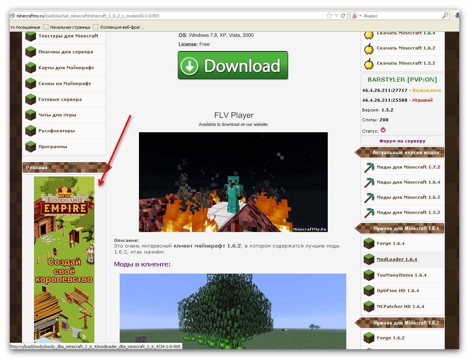Click pickaxe icon beside Моды для Minecraft 1.6.4

pos(369,183)
